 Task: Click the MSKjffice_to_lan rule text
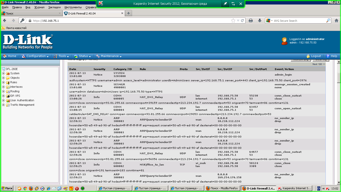point(151,165)
